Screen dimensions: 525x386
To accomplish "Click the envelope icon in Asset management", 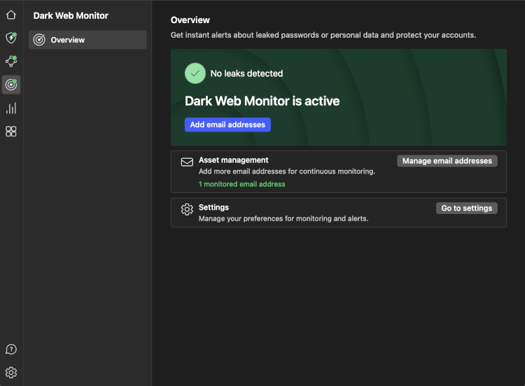I will pos(187,162).
